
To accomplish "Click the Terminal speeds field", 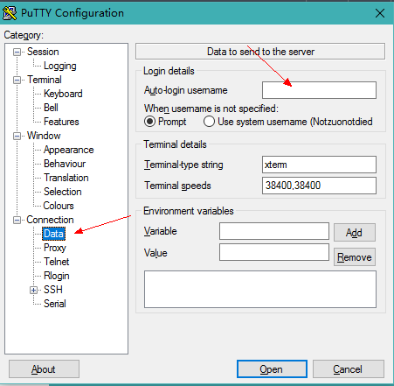I will (x=319, y=186).
